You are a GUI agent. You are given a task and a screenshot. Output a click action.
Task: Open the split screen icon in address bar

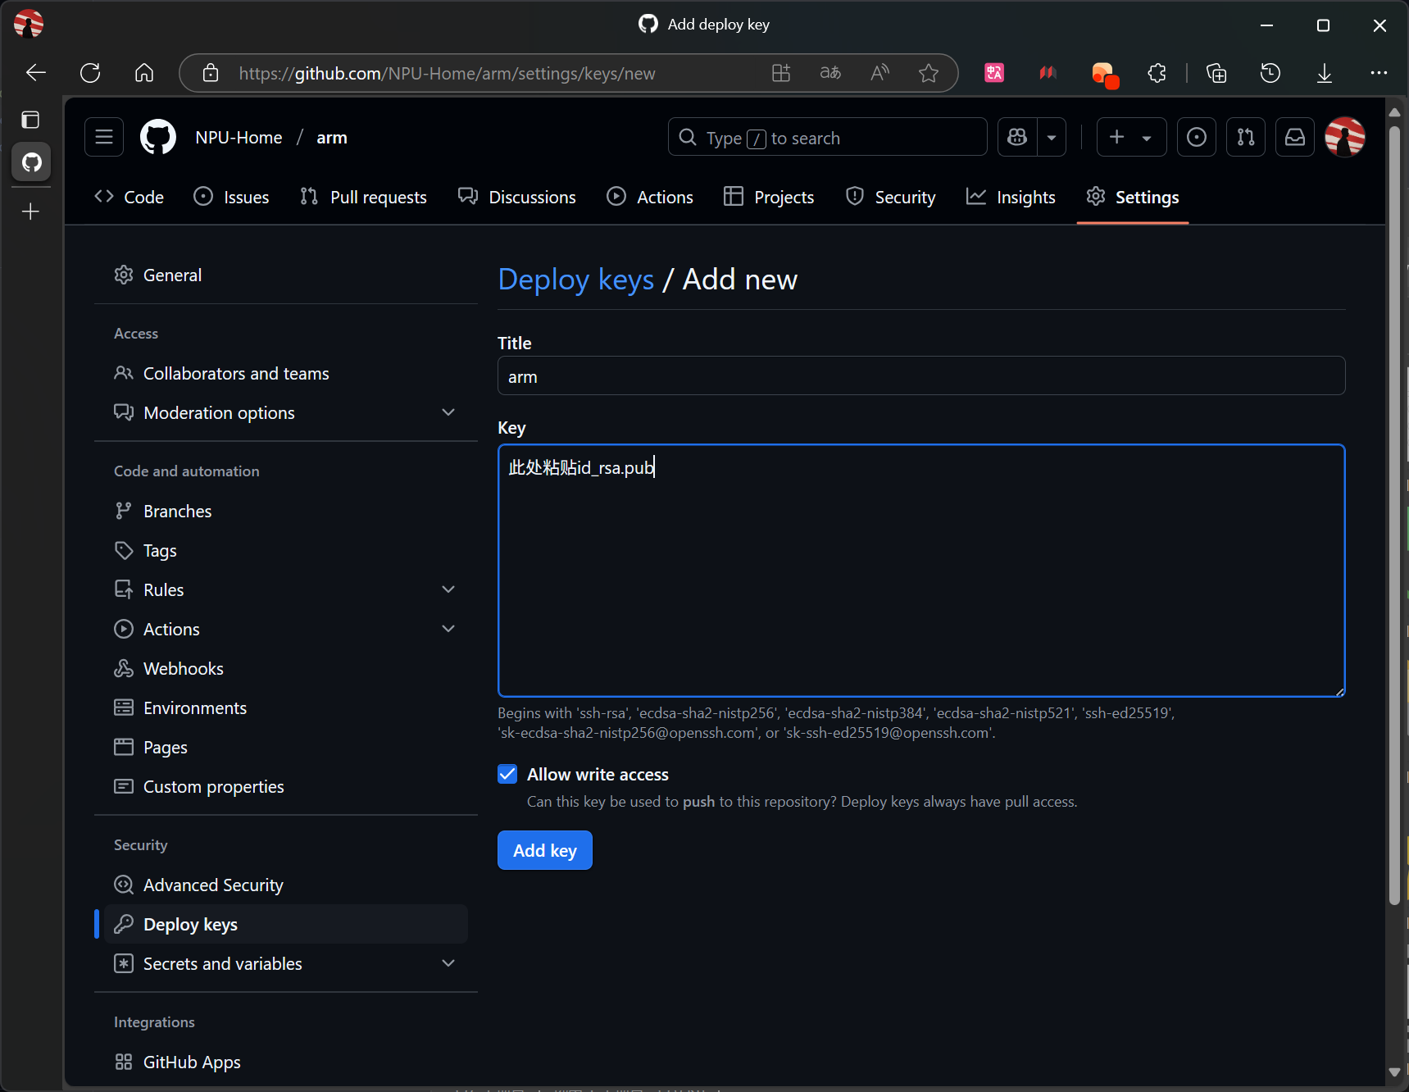(781, 73)
